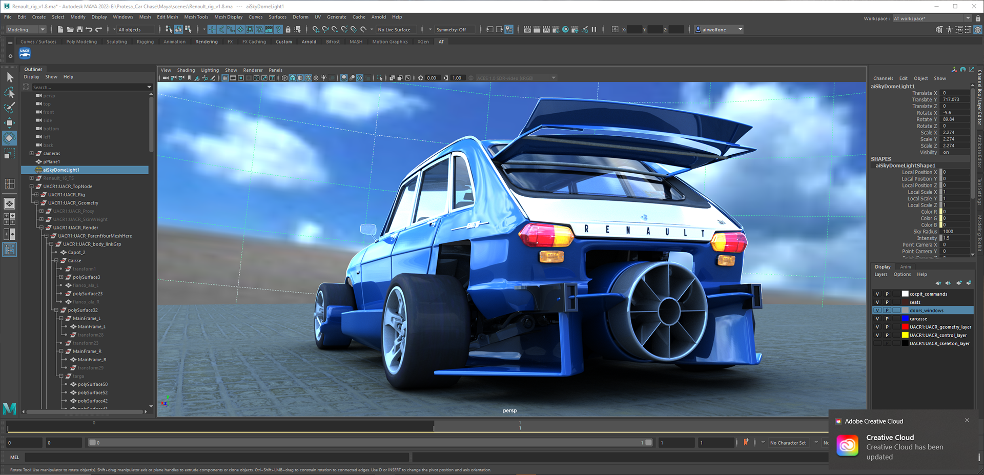Open the Modeling menu set dropdown

[x=26, y=30]
